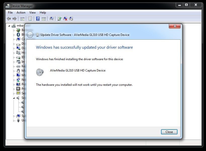Select the Display adapters icon in tree
The width and height of the screenshot is (206, 151).
tap(18, 48)
